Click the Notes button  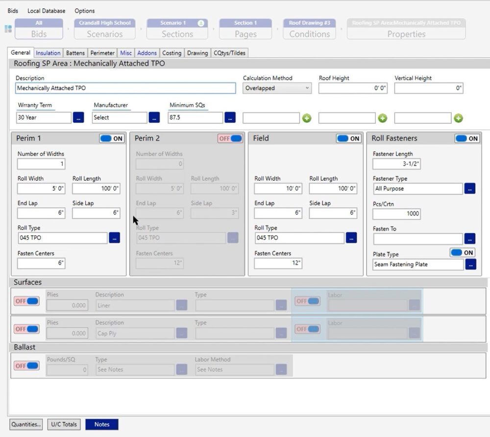(102, 424)
